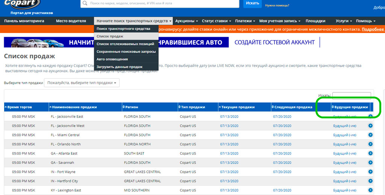Open Будущий (-ие) link for GA - Atlanta East
This screenshot has height=195, width=385.
point(344,153)
